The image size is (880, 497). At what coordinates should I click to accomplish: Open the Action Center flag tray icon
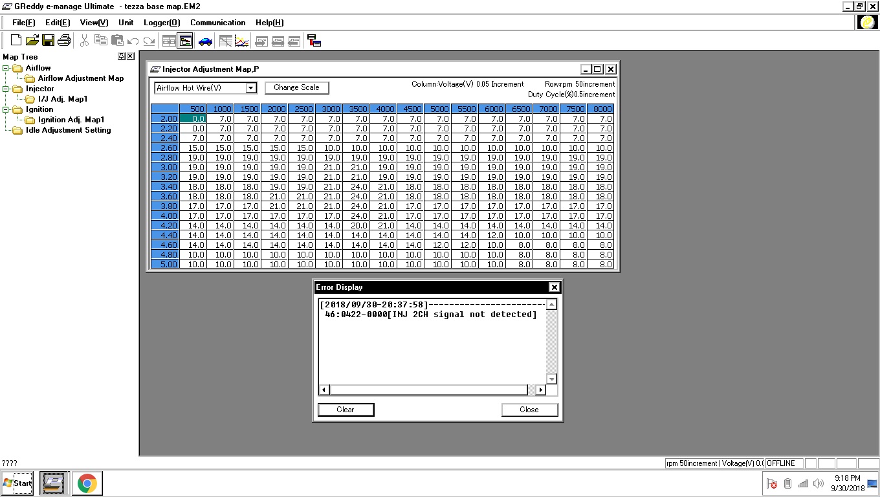(771, 483)
